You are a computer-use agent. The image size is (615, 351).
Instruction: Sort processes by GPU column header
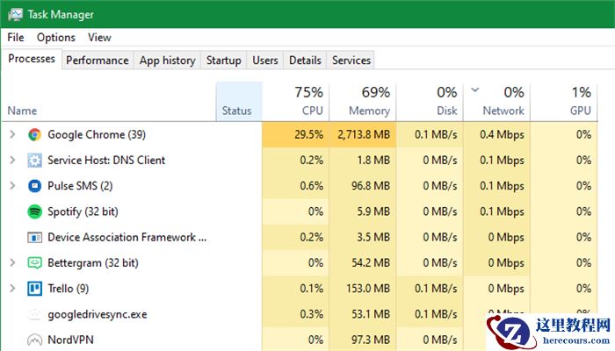tap(564, 102)
